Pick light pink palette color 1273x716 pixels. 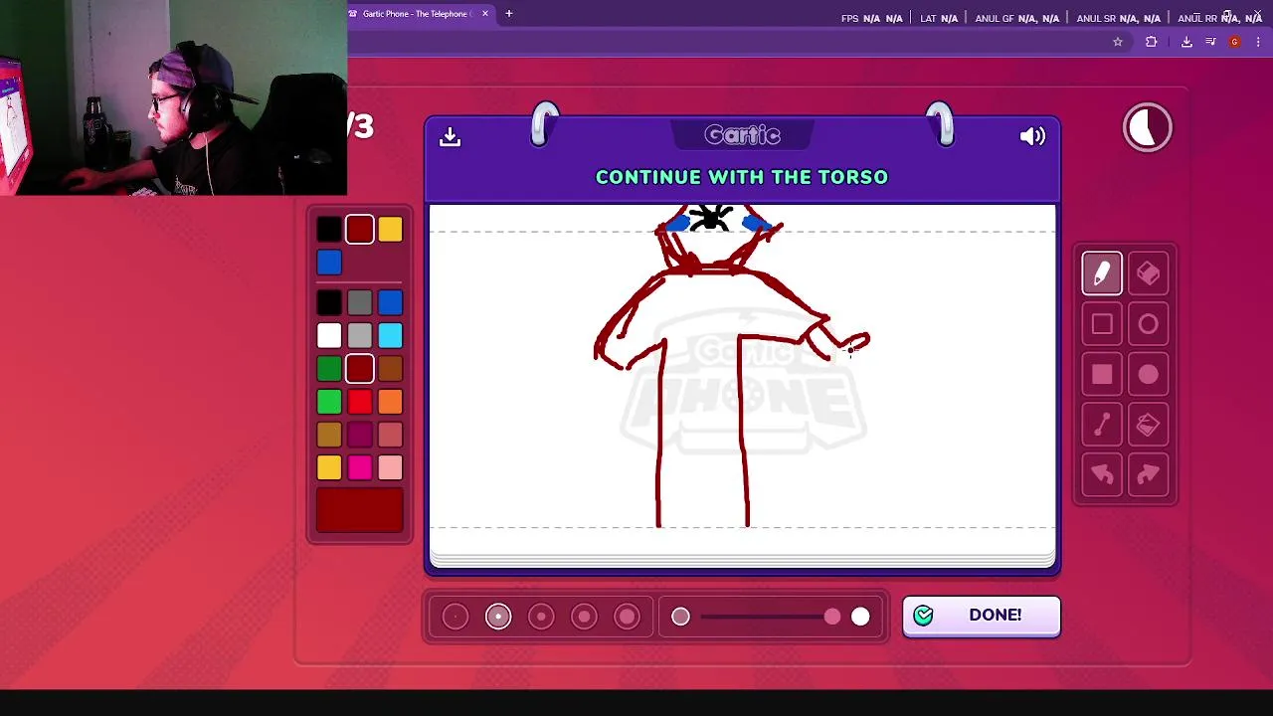pos(390,467)
